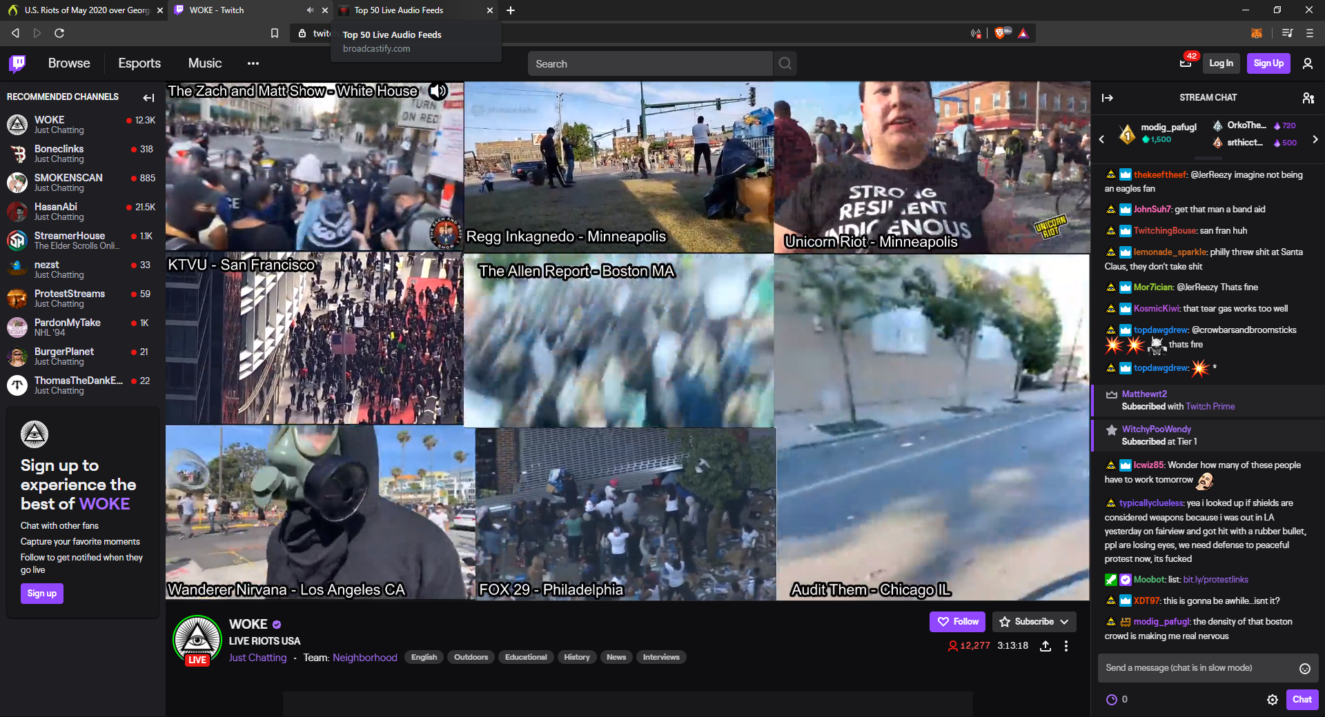Click the search magnifier button
Viewport: 1325px width, 717px height.
tap(785, 63)
